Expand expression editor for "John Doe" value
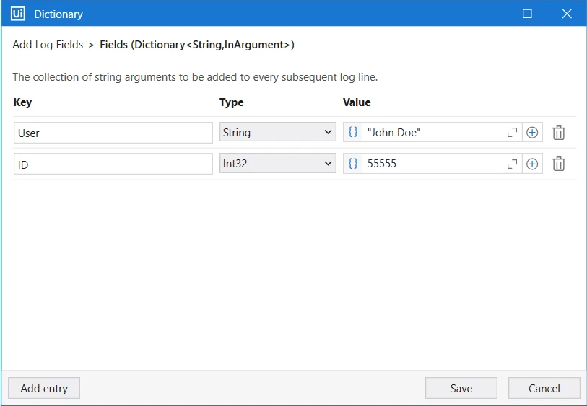This screenshot has height=406, width=587. pyautogui.click(x=512, y=133)
